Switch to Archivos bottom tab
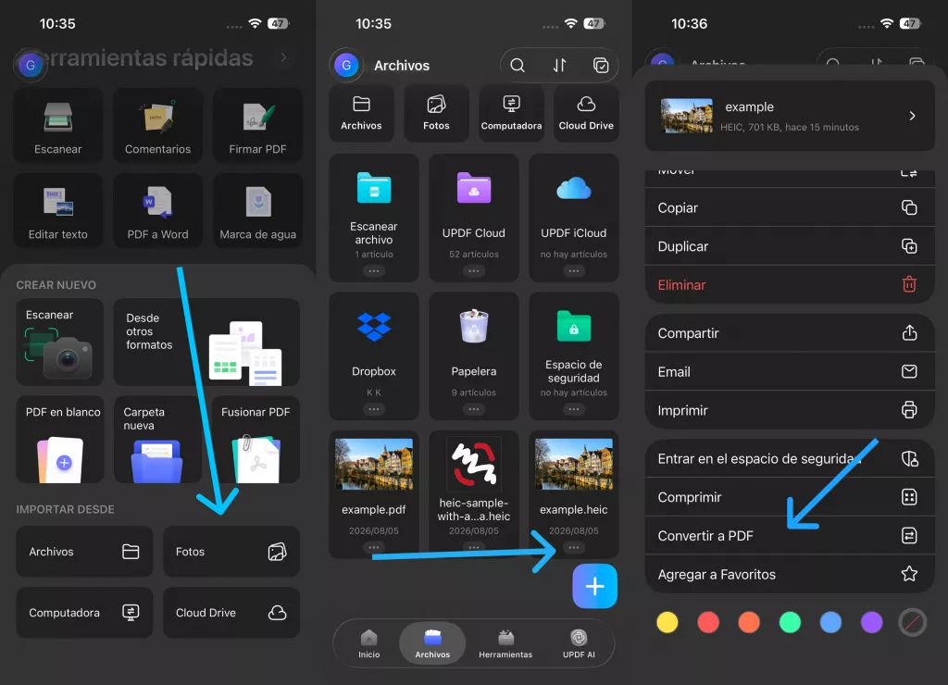The width and height of the screenshot is (948, 685). click(x=433, y=644)
